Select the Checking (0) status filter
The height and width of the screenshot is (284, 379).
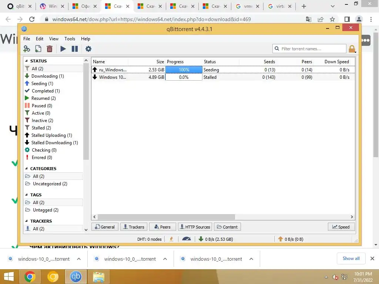pos(44,150)
